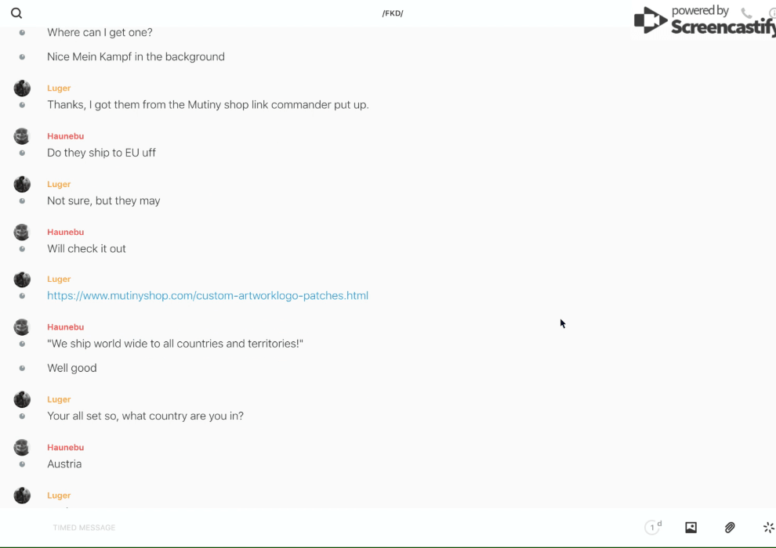The image size is (776, 548).
Task: Attach a file with the paperclip icon
Action: (730, 528)
